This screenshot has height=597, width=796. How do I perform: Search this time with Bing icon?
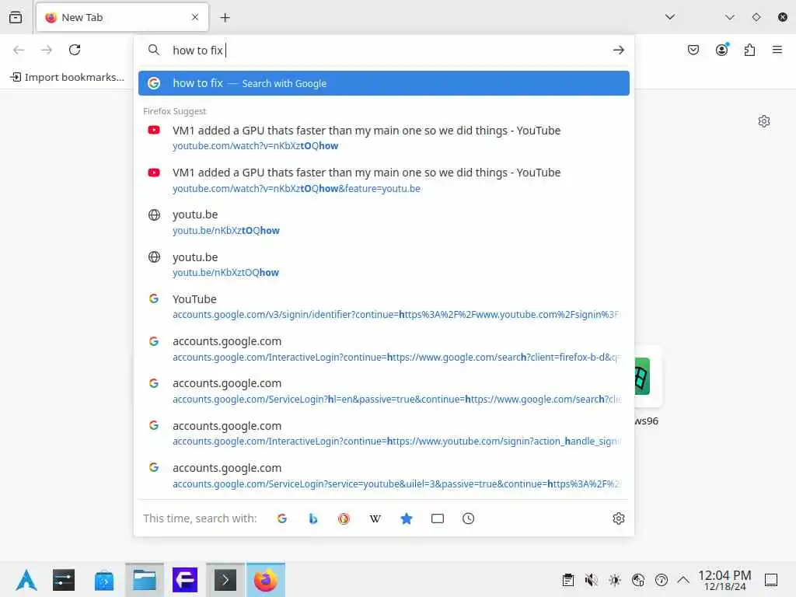click(x=313, y=518)
